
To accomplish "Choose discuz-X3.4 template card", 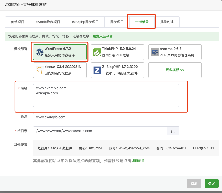I will coord(60,70).
